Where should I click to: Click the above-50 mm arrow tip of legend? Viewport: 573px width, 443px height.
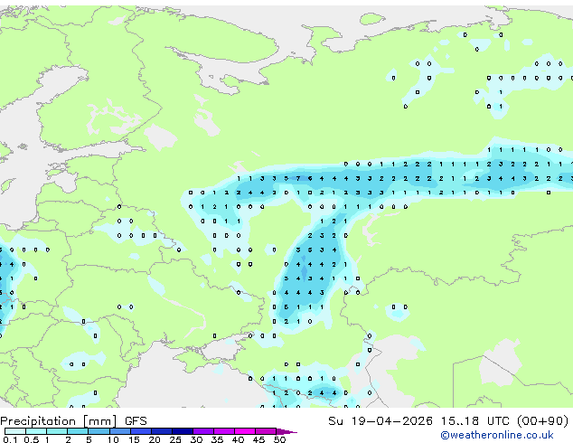[286, 432]
